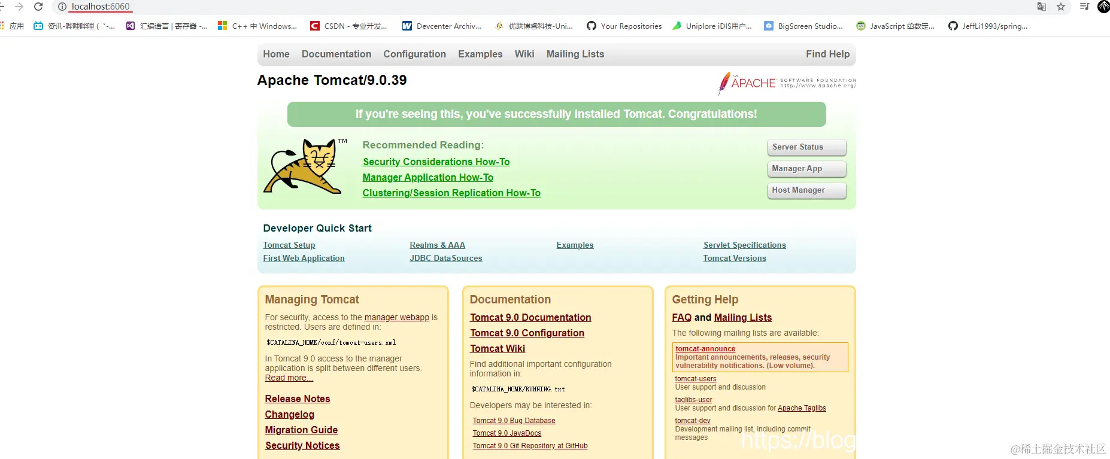1110x459 pixels.
Task: Open the Apache Taglibs link
Action: [x=802, y=408]
